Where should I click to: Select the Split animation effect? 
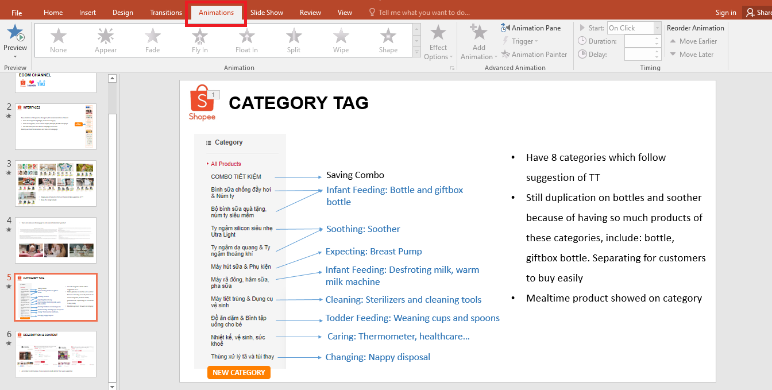293,39
